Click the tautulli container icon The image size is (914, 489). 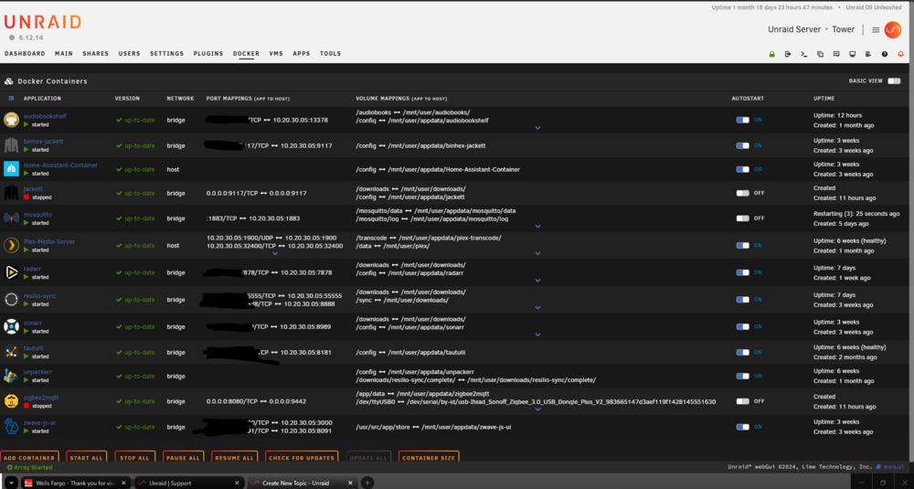click(11, 352)
